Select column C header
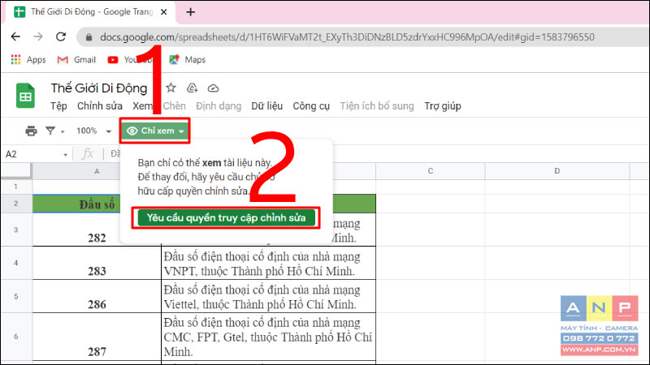 [x=431, y=171]
